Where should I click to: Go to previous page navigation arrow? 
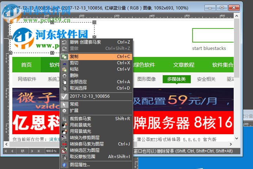pyautogui.click(x=12, y=151)
